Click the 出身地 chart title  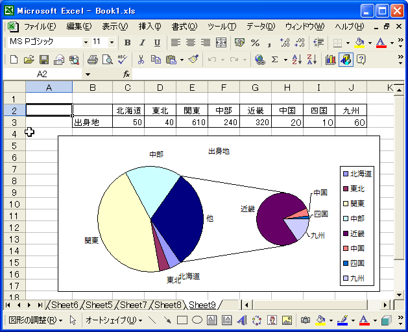219,151
